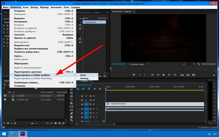Mute audio track A1
The image size is (219, 137).
pyautogui.click(x=94, y=109)
